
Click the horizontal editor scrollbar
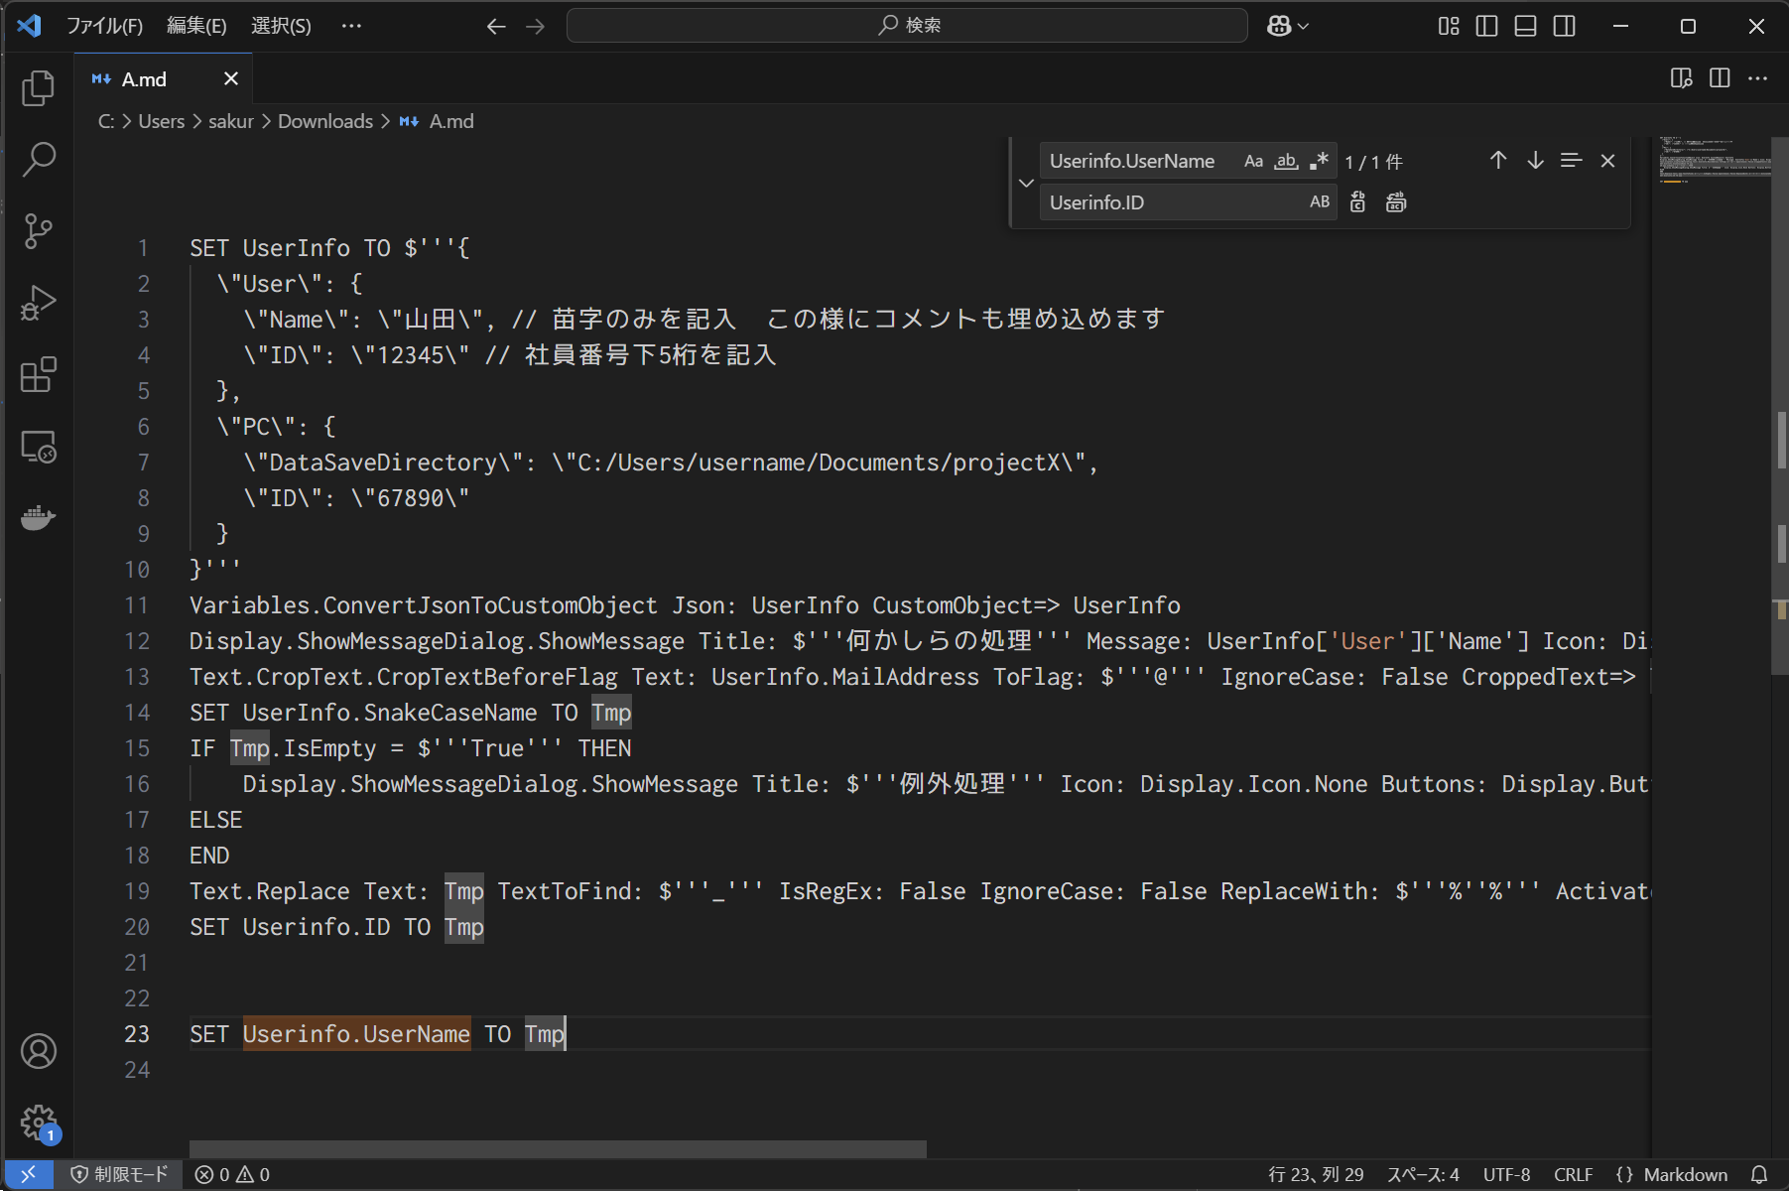(x=558, y=1148)
